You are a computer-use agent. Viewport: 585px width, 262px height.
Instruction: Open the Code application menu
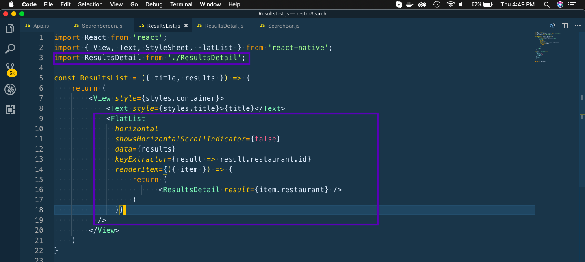[29, 4]
